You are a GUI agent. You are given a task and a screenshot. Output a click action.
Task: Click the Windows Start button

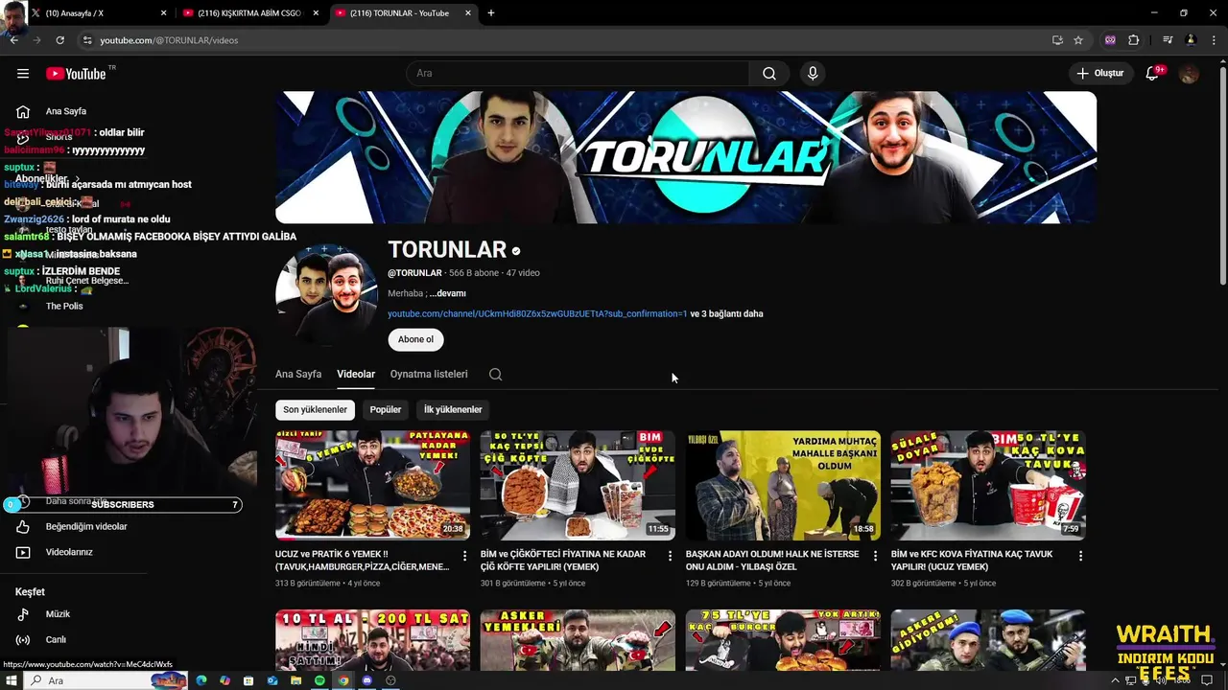point(11,680)
